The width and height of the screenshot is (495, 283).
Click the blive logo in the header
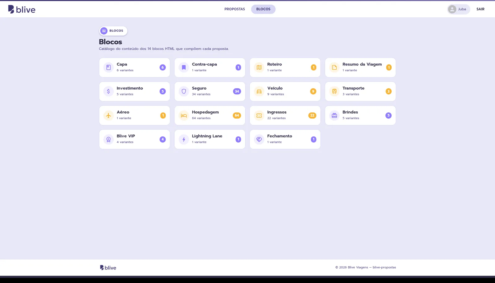coord(22,9)
